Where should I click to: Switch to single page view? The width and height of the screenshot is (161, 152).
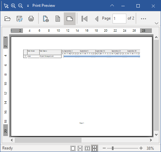coord(73,148)
